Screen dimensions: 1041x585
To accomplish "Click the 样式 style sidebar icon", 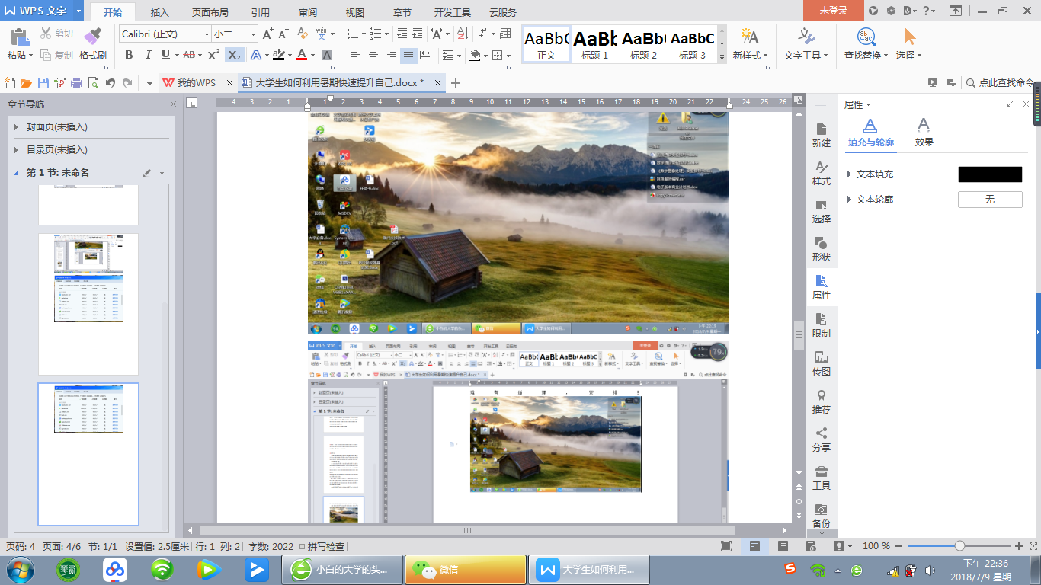I will tap(821, 173).
